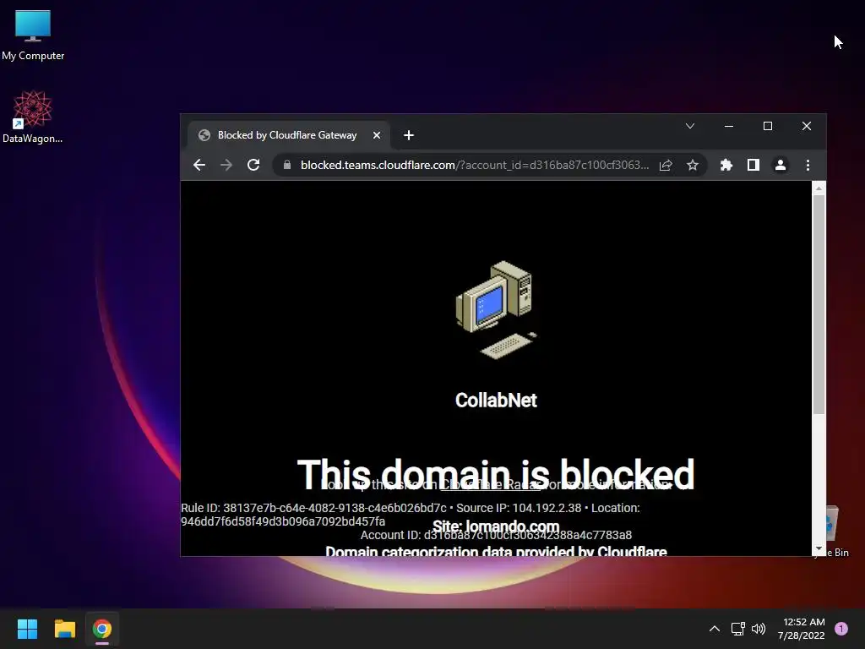This screenshot has height=649, width=865.
Task: Reload the blocked page
Action: click(x=253, y=165)
